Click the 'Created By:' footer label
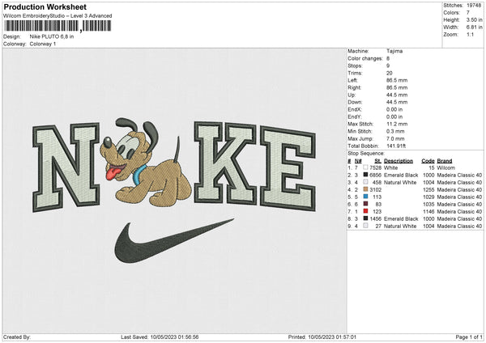 click(17, 337)
